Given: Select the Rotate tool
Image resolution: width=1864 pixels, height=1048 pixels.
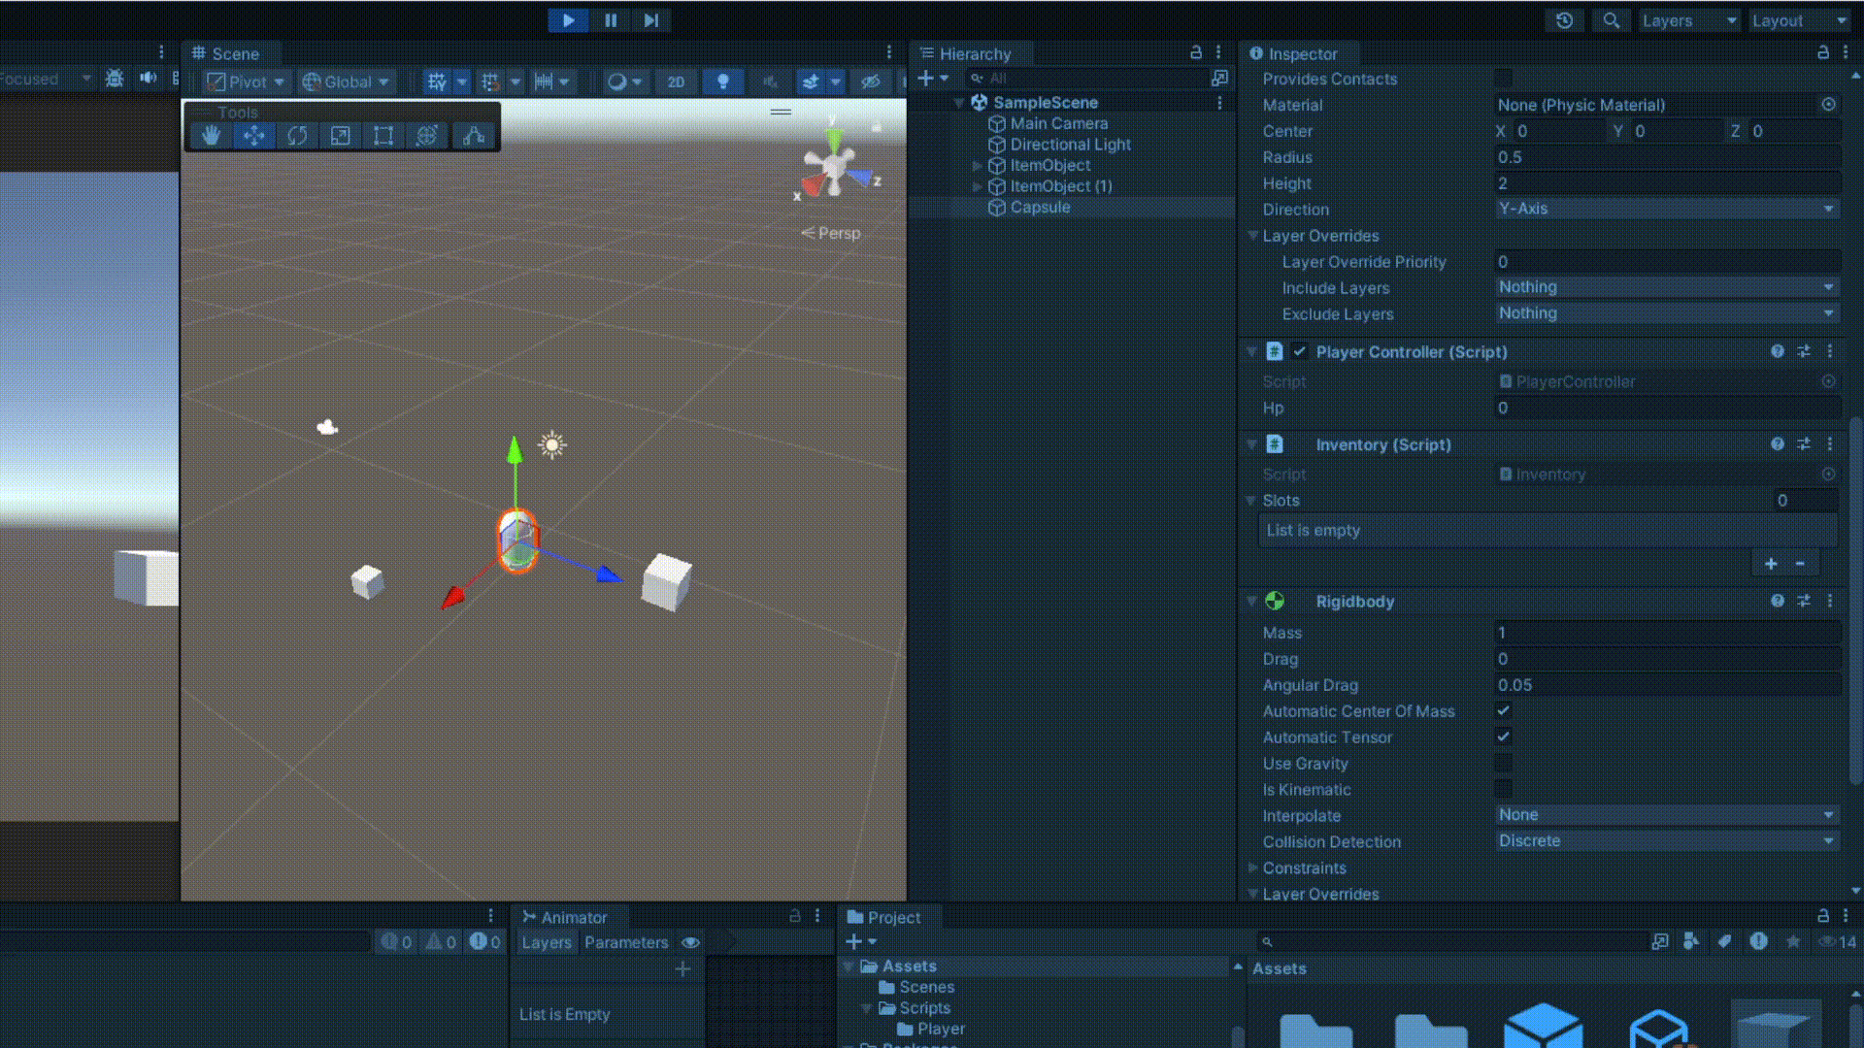Looking at the screenshot, I should coord(297,136).
